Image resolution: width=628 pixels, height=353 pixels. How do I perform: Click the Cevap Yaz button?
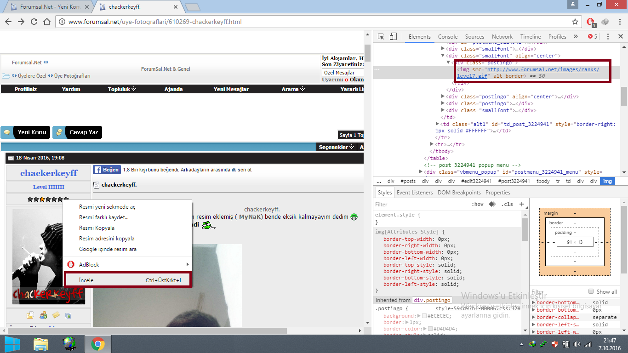[77, 132]
